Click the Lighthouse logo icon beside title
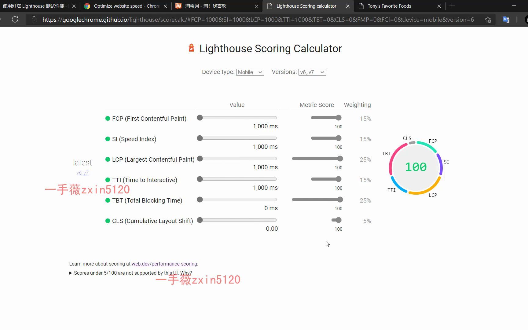Image resolution: width=528 pixels, height=330 pixels. tap(191, 48)
